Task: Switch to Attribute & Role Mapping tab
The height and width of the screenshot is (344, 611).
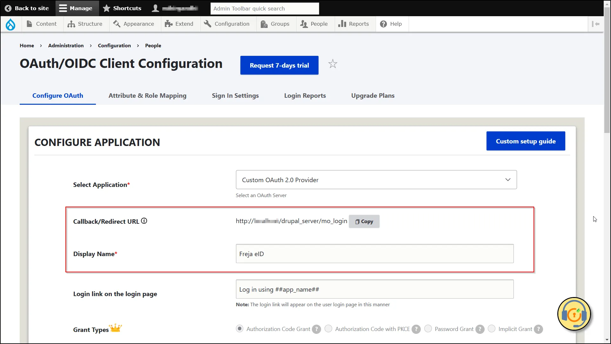Action: pyautogui.click(x=147, y=96)
